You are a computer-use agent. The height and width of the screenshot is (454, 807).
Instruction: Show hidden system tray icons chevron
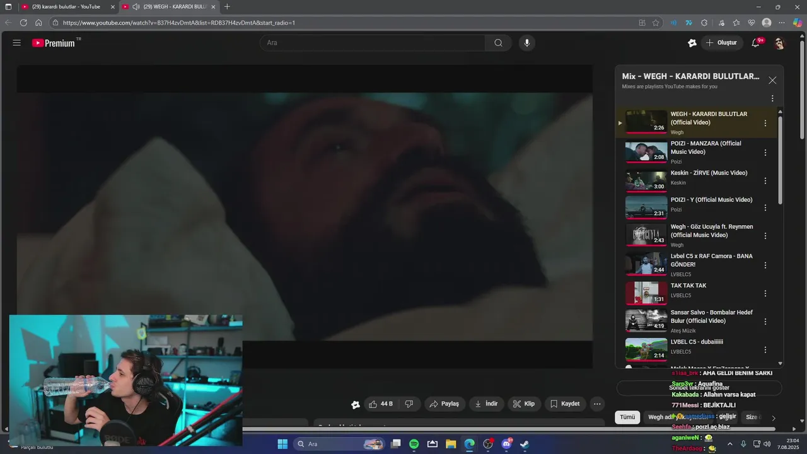coord(730,444)
